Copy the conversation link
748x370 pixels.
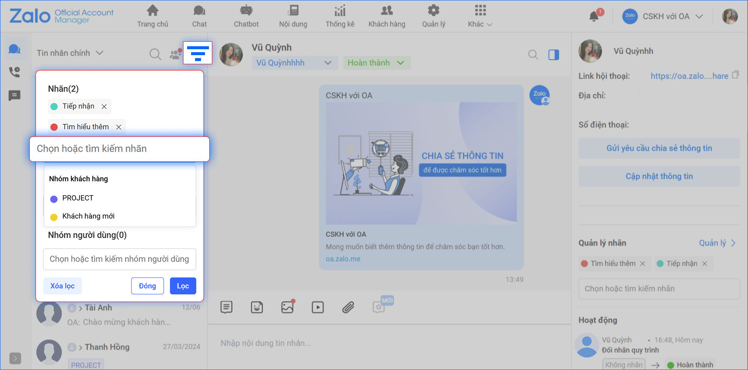click(735, 75)
